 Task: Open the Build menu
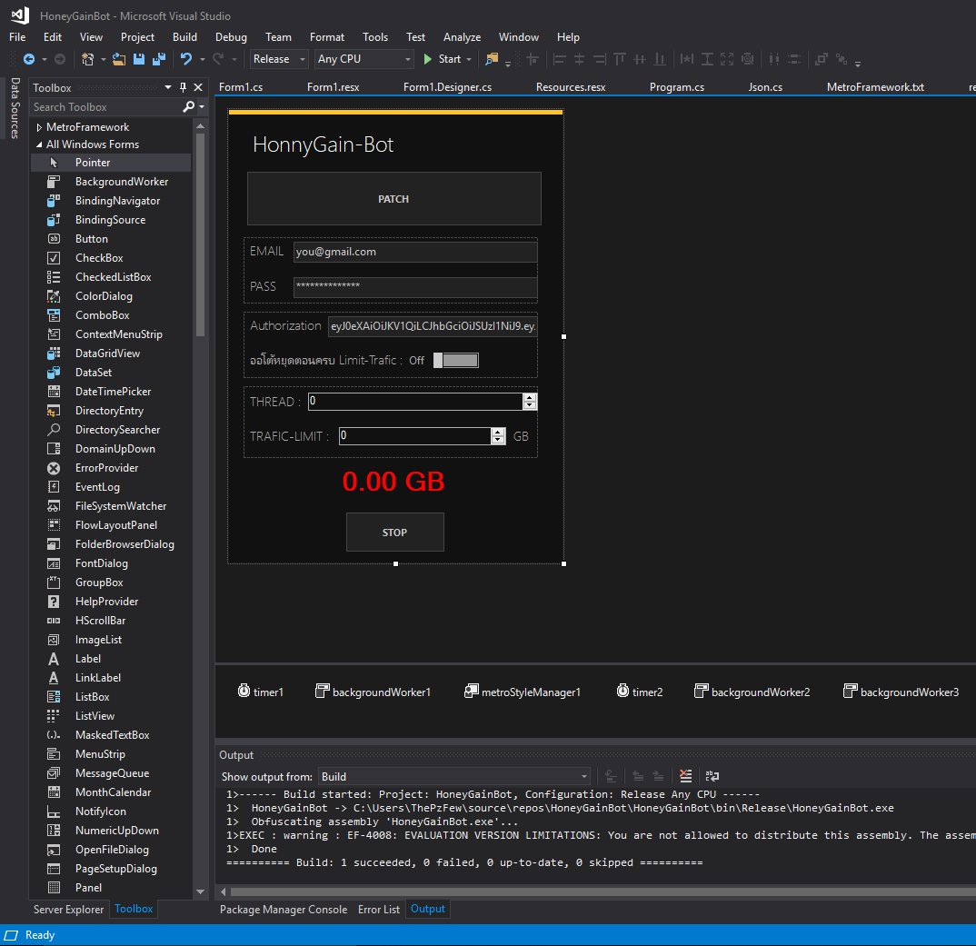click(x=184, y=37)
